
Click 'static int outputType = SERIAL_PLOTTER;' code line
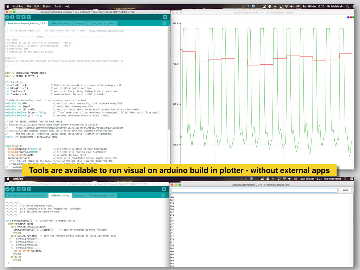[31, 137]
